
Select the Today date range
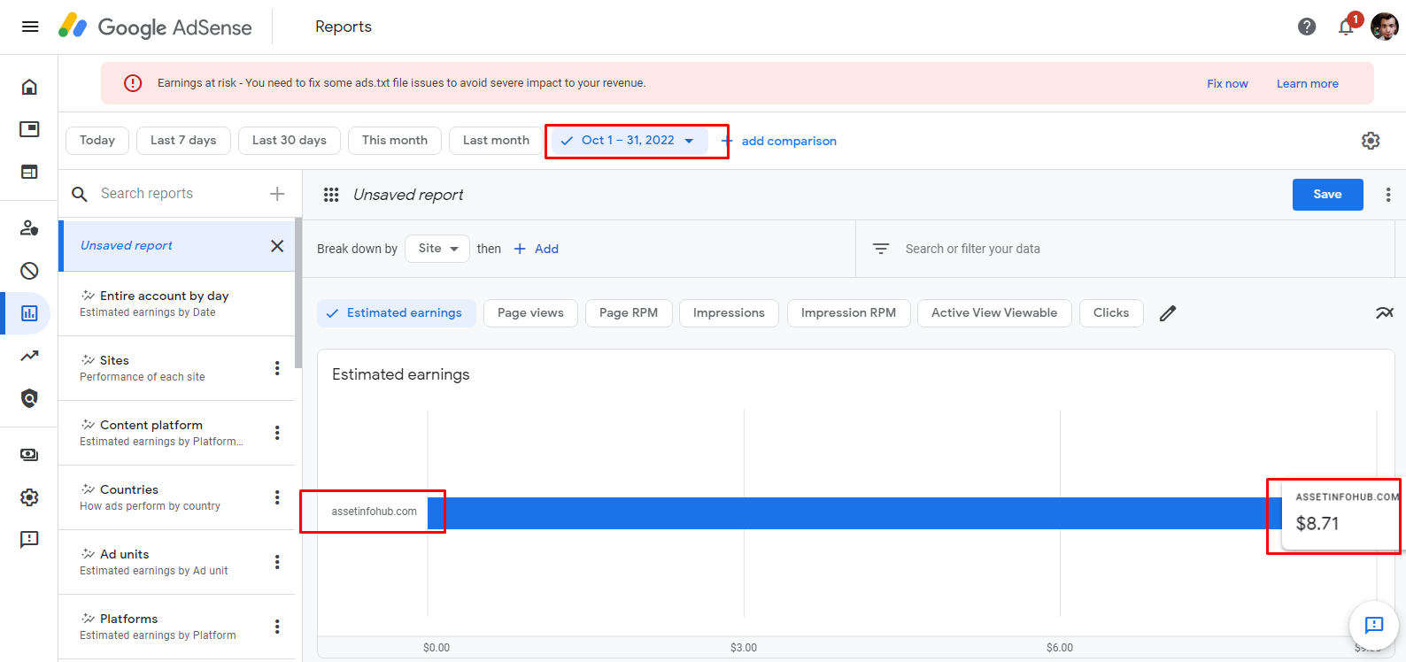[97, 141]
